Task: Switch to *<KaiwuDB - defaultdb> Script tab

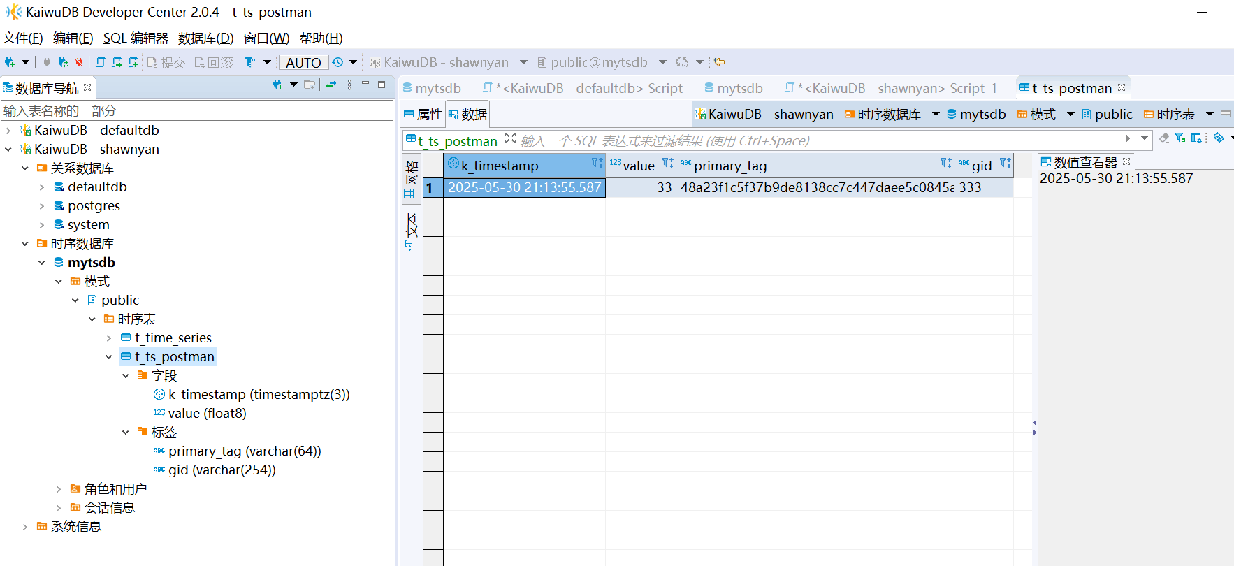Action: (x=582, y=88)
